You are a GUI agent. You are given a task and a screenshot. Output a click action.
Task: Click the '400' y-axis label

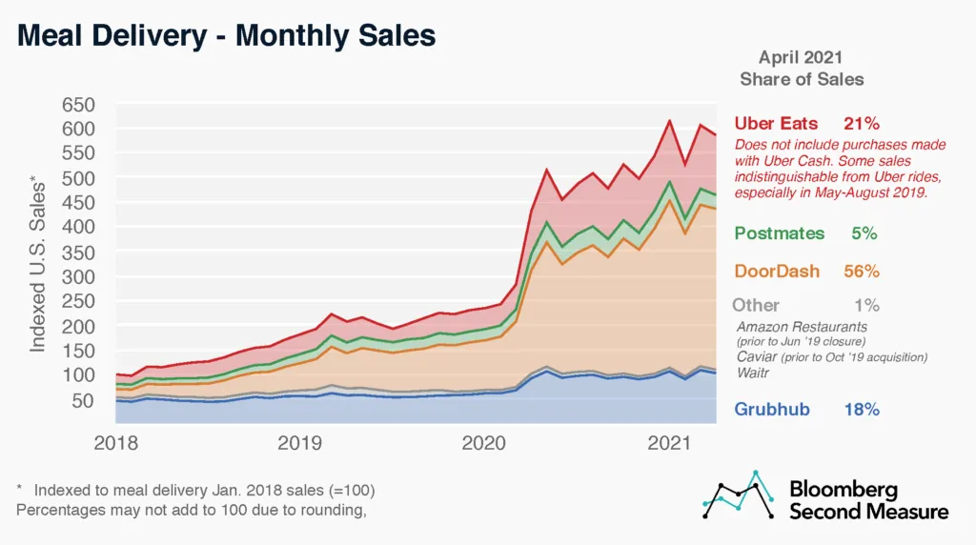point(78,227)
